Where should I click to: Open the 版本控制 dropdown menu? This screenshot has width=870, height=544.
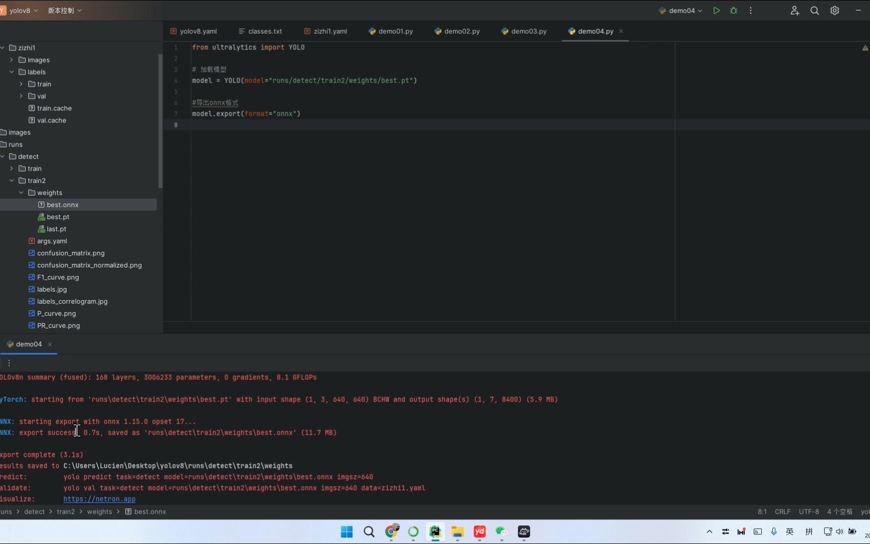(64, 11)
